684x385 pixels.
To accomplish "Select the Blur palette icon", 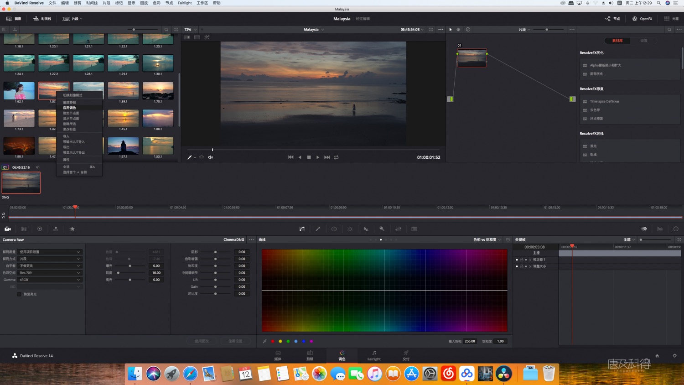I will [366, 229].
